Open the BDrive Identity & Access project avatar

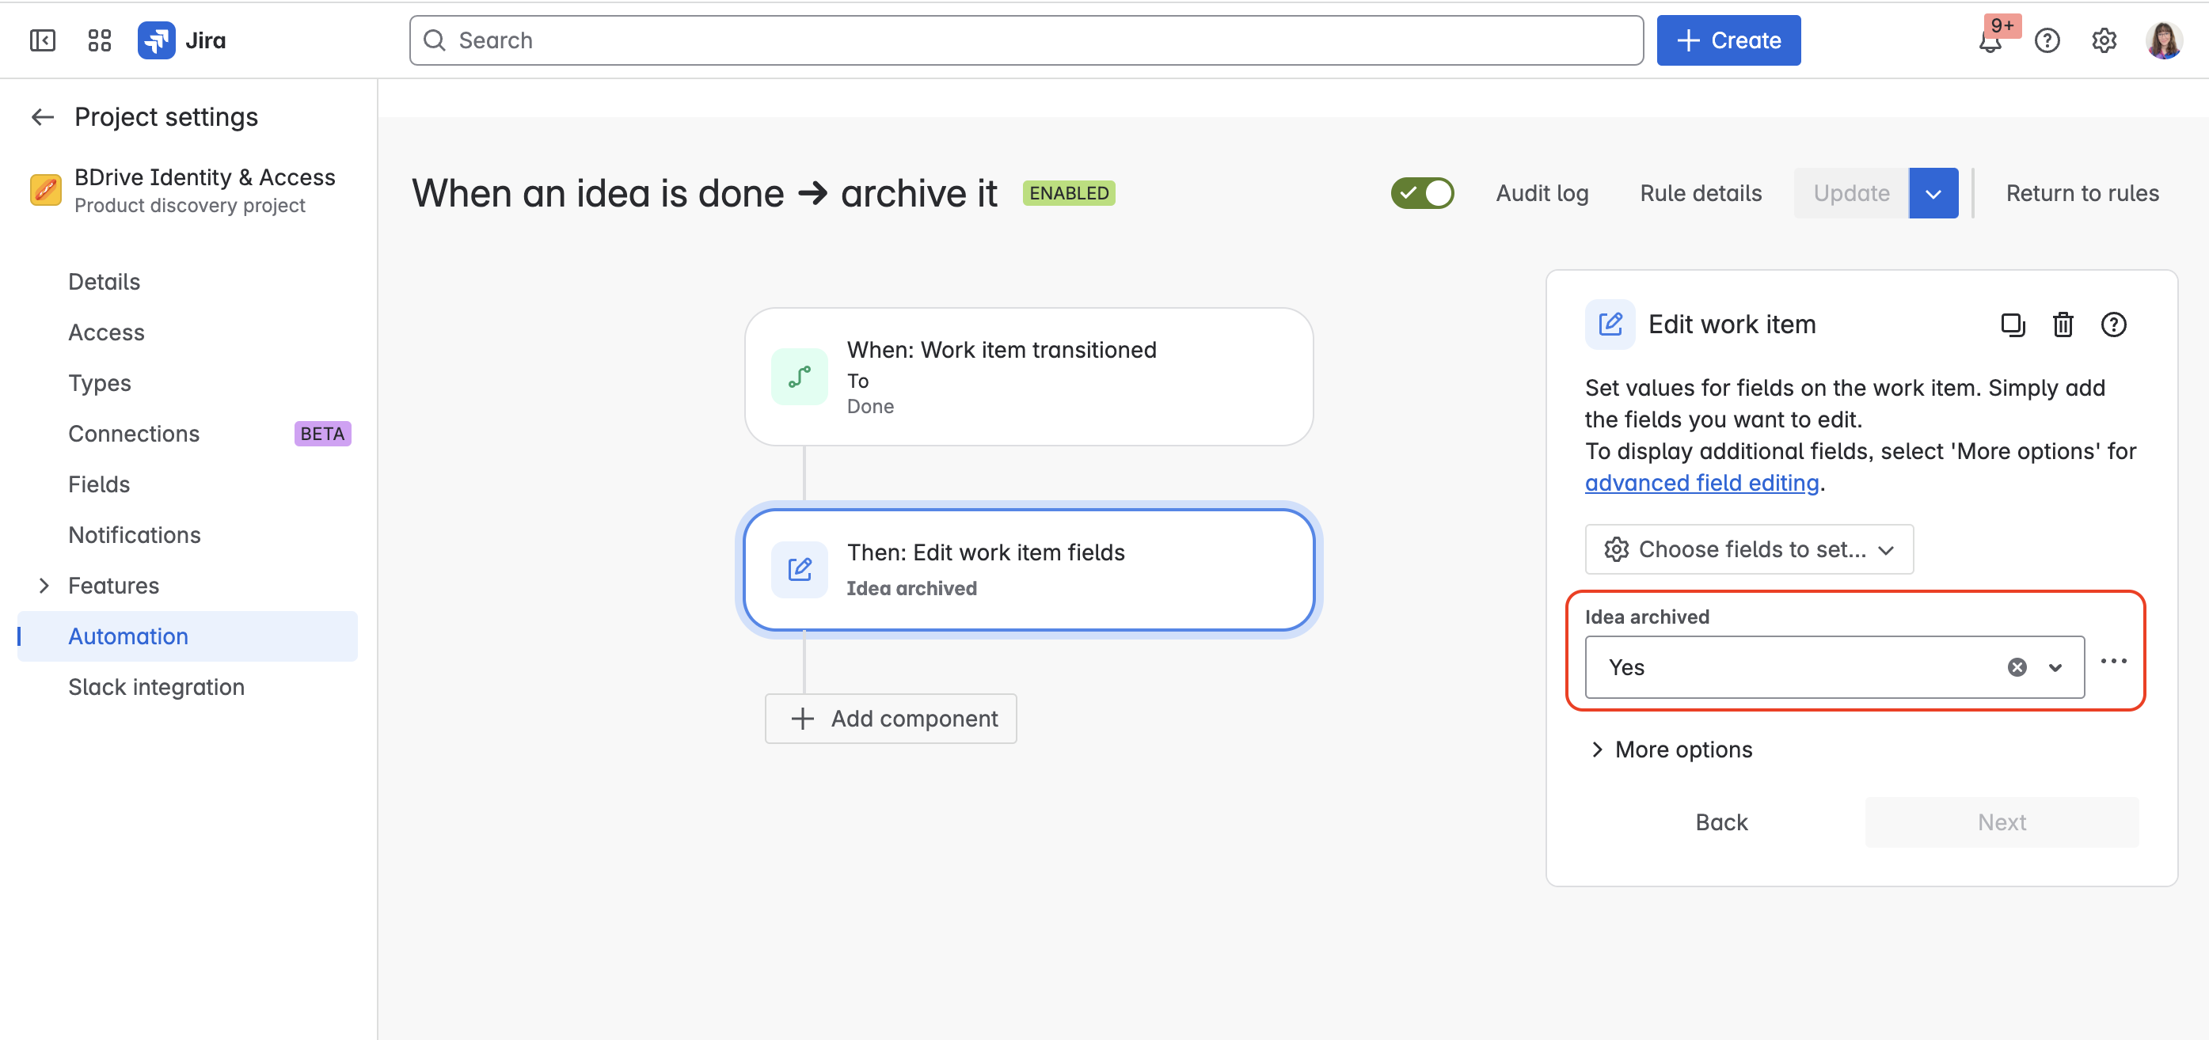click(x=45, y=189)
